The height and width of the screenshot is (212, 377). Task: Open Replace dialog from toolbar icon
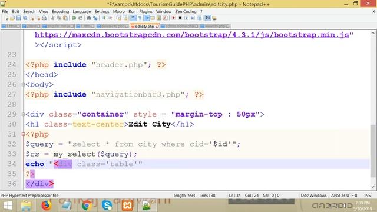click(95, 18)
